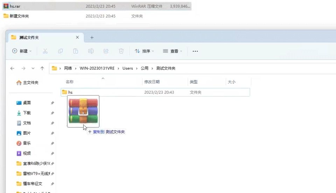This screenshot has height=193, width=336.
Task: Open the three-dot See more menu
Action: [195, 51]
